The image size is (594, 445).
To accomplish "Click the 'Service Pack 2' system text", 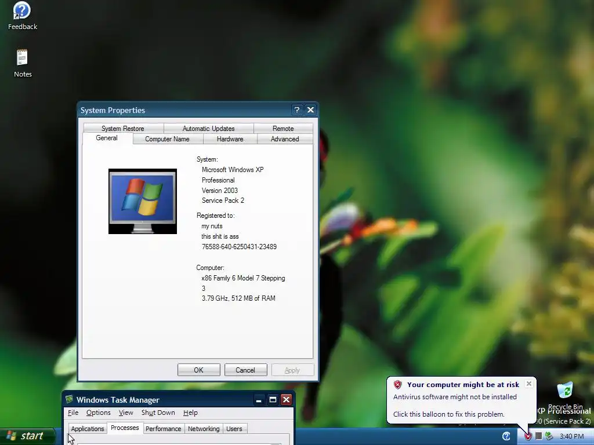I will click(223, 200).
